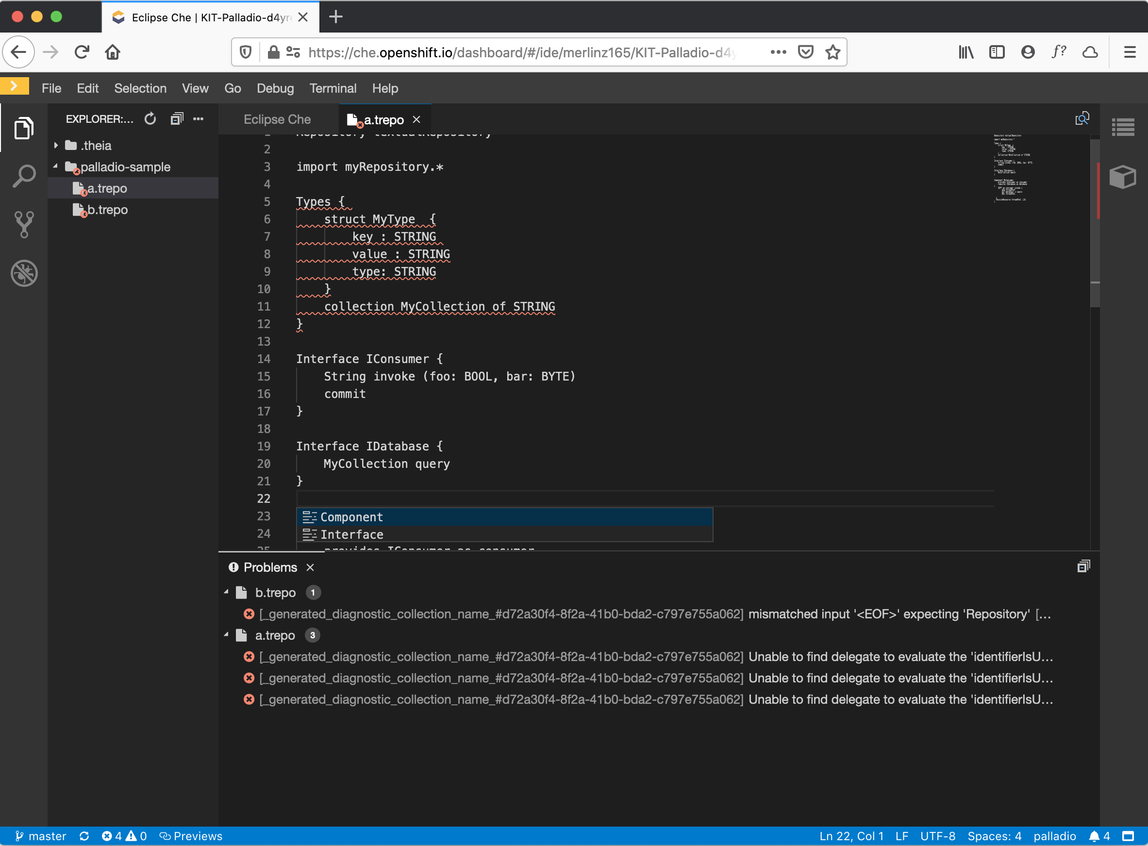Collapse all folders in Explorer

coord(177,119)
